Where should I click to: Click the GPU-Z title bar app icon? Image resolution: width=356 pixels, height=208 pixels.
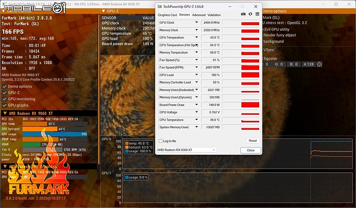click(160, 6)
